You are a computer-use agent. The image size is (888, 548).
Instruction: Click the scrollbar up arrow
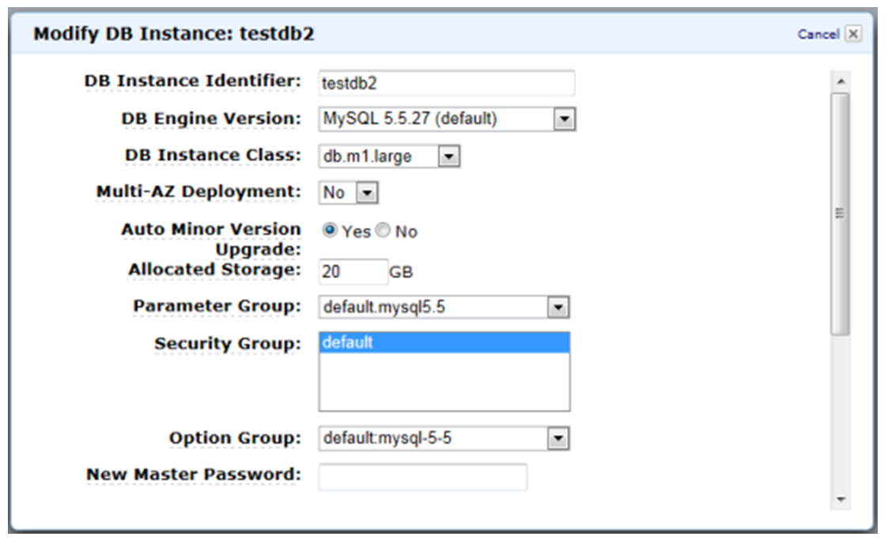click(841, 81)
